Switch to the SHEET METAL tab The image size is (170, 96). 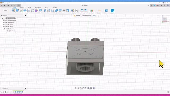38,8
